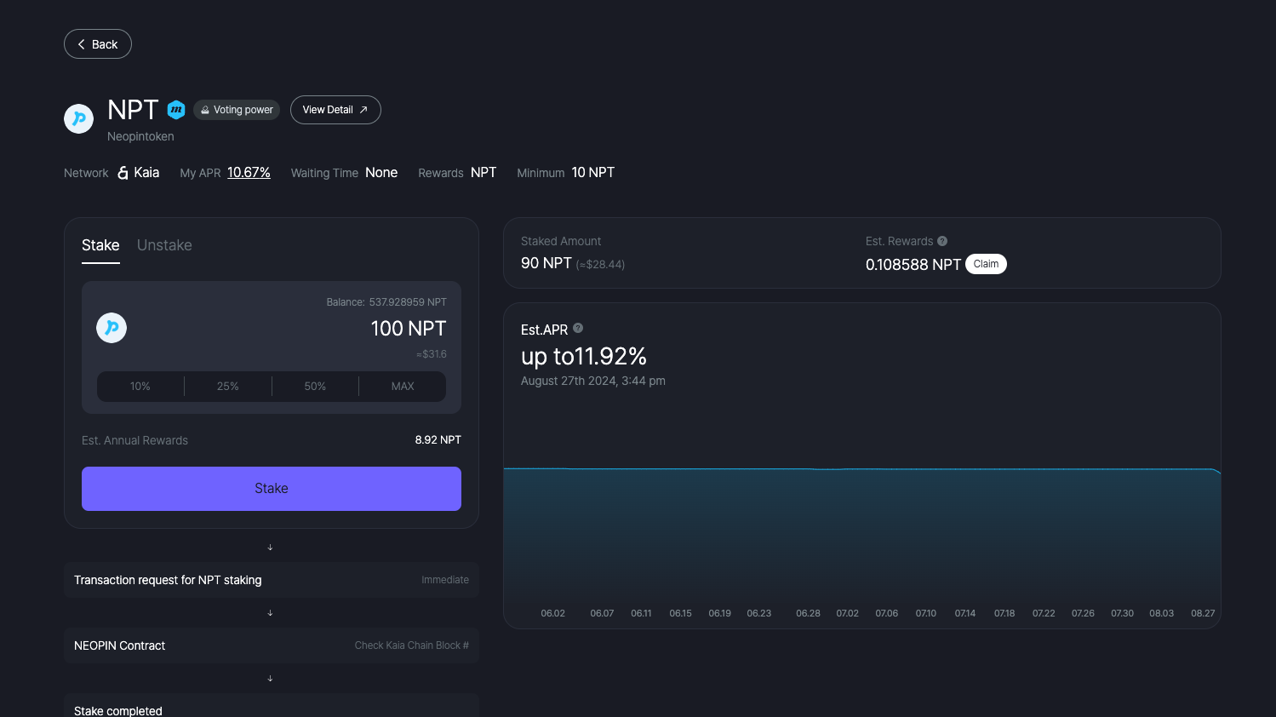Choose MAX stake amount

[x=403, y=387]
